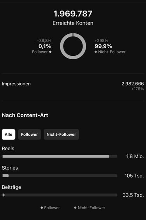The image size is (146, 220).
Task: Click the Follower legend dot at bottom
Action: [x=42, y=208]
